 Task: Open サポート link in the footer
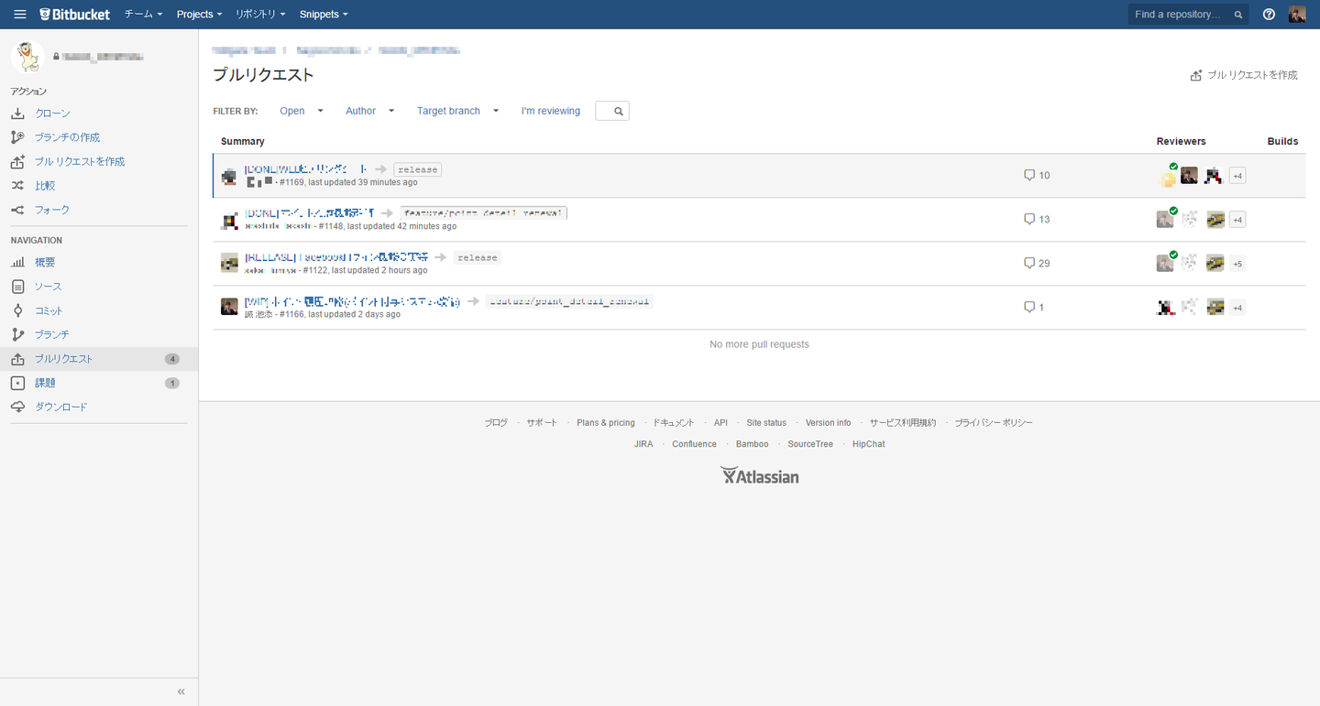pos(542,423)
